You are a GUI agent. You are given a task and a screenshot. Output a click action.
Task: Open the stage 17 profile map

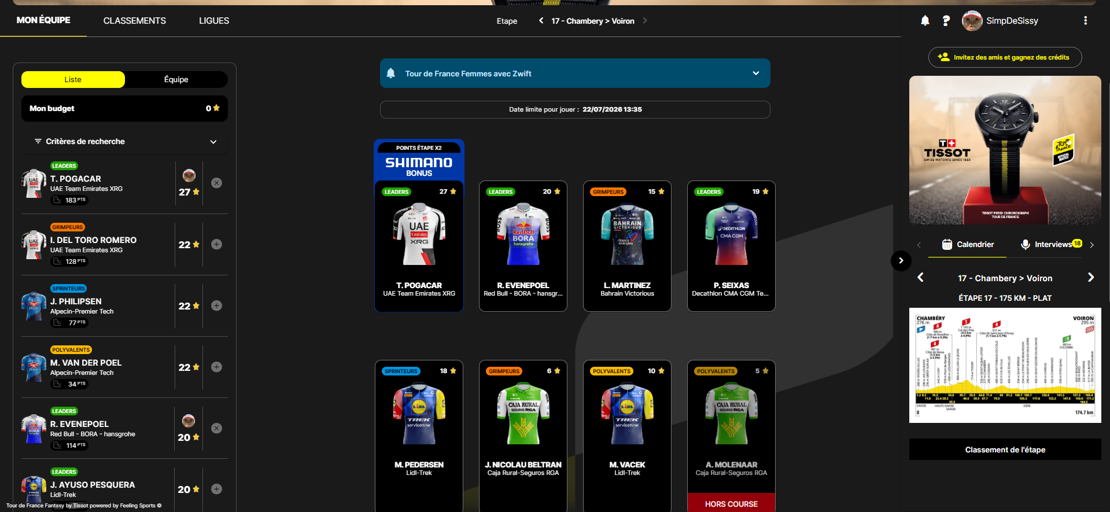coord(1005,365)
